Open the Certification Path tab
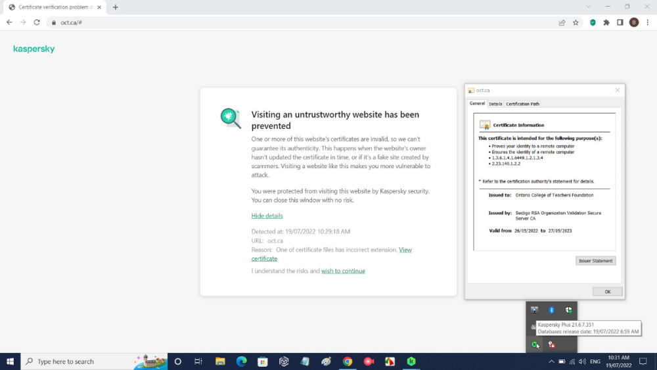This screenshot has width=657, height=370. [x=522, y=104]
